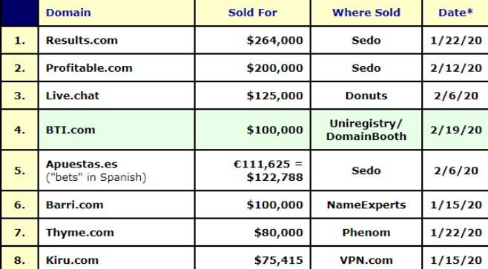488x269 pixels.
Task: Click the Sold For column header
Action: click(252, 13)
